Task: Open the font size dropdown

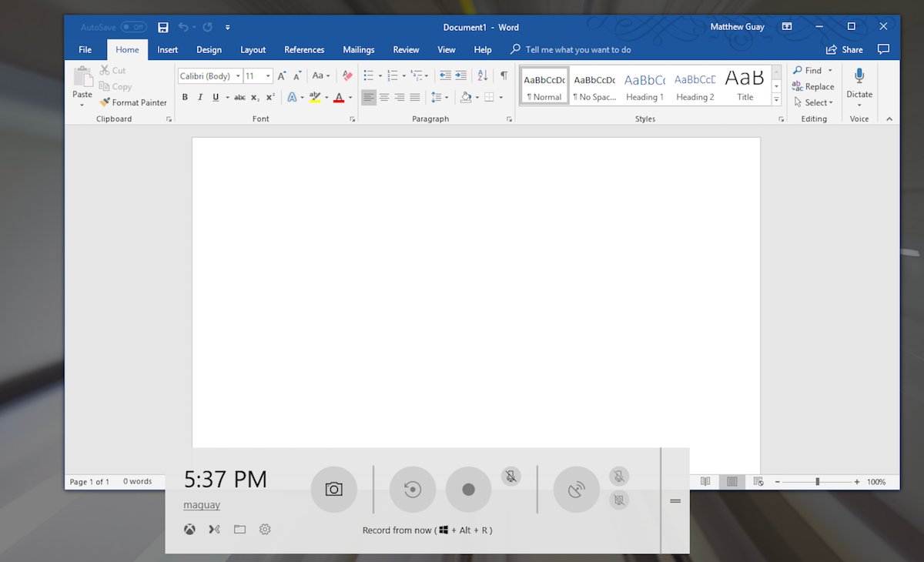Action: pos(268,76)
